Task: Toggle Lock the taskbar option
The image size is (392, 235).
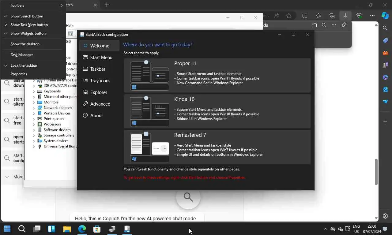Action: click(33, 65)
